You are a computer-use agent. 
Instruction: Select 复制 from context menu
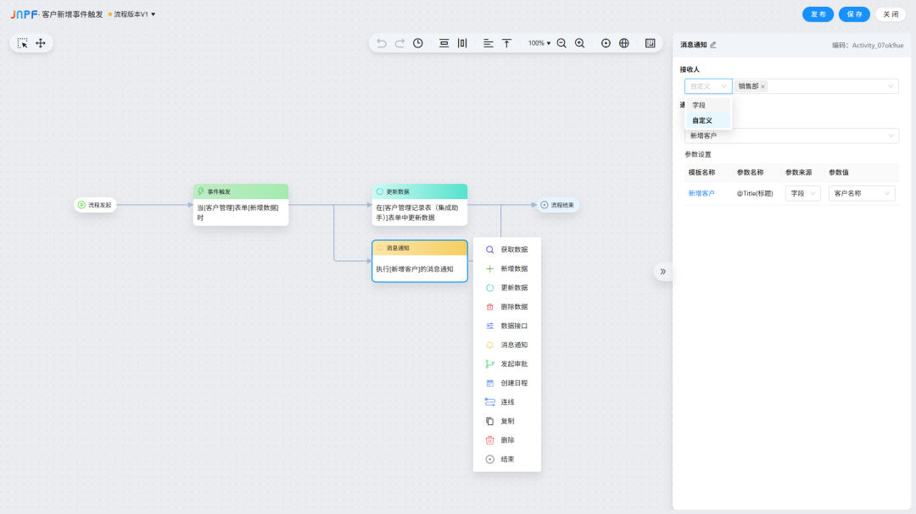click(x=506, y=421)
